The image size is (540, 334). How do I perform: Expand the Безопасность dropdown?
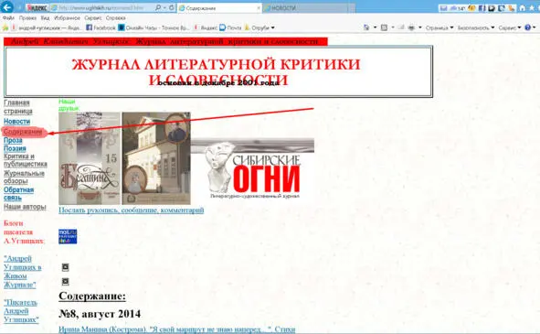(x=476, y=27)
